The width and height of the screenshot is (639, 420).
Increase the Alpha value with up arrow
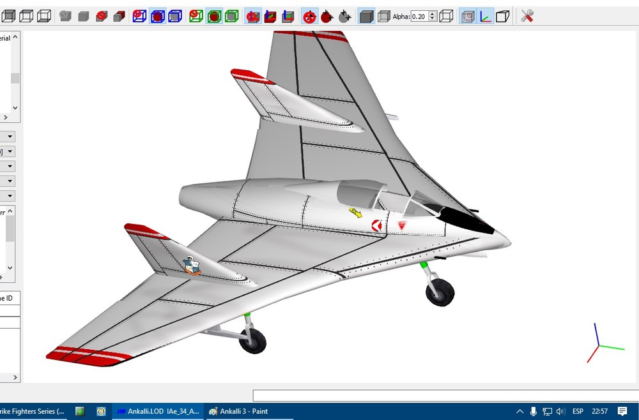pos(433,14)
